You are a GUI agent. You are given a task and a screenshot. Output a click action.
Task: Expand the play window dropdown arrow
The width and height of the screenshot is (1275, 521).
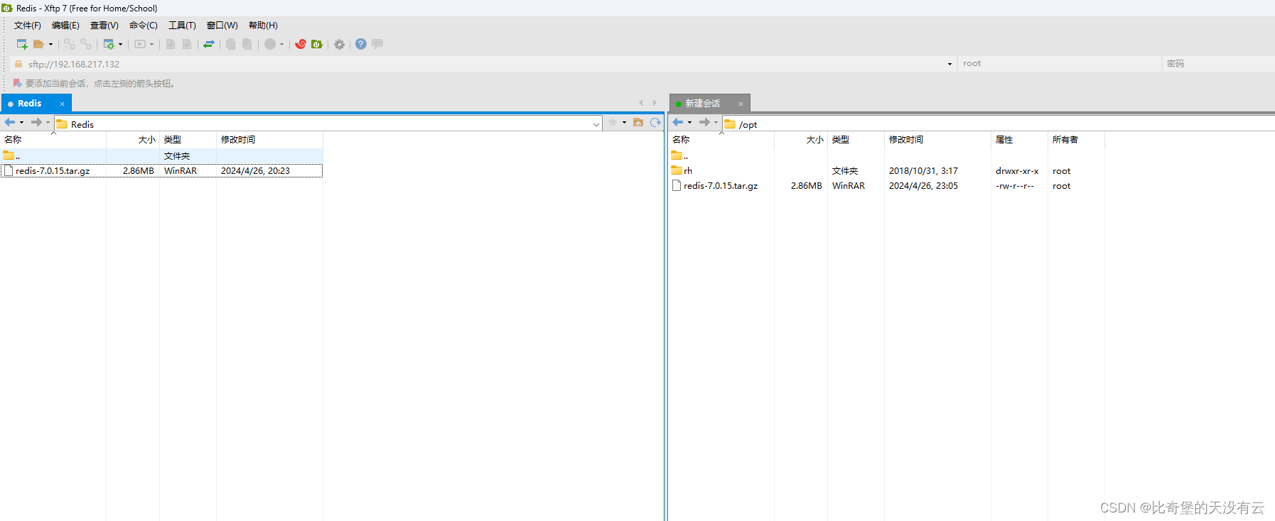pyautogui.click(x=151, y=44)
